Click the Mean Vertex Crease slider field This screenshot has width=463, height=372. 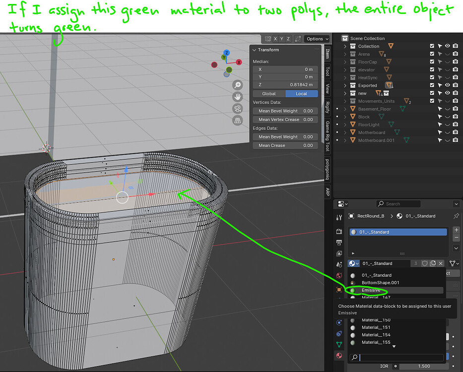coord(285,120)
